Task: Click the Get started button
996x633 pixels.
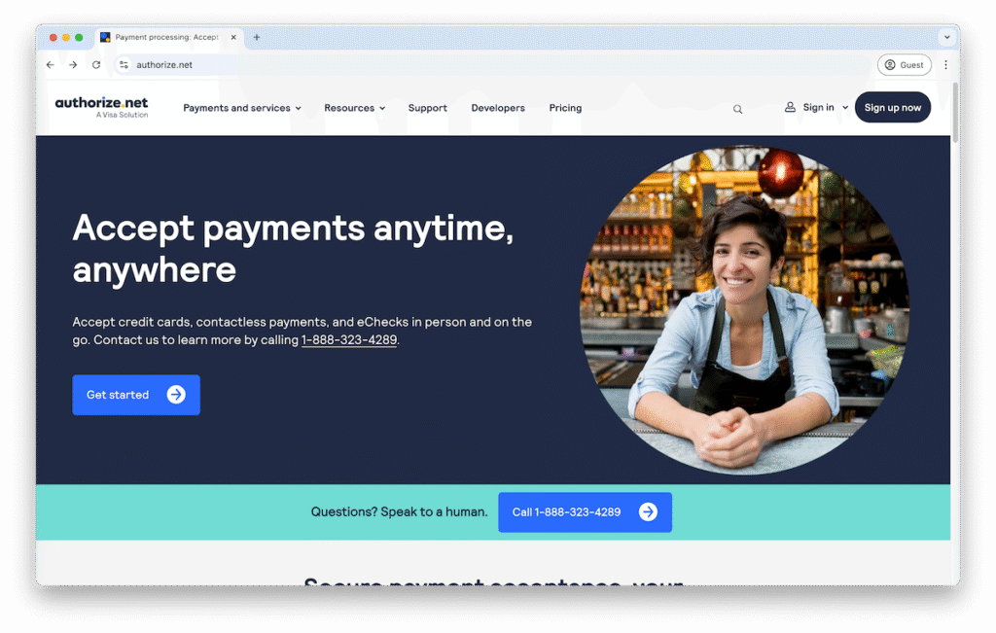Action: 136,395
